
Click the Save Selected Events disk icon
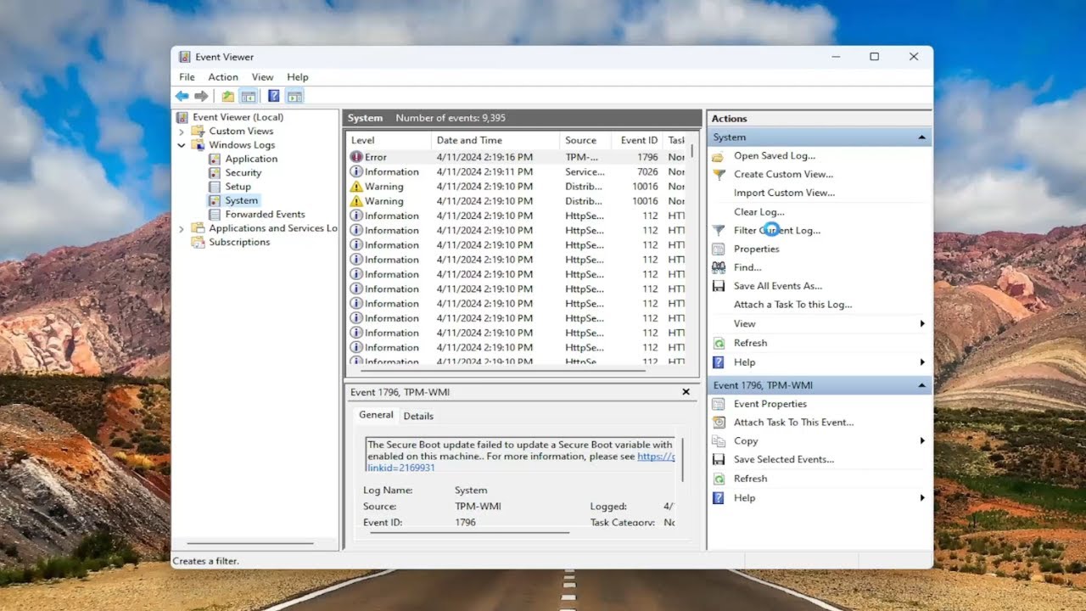tap(718, 460)
